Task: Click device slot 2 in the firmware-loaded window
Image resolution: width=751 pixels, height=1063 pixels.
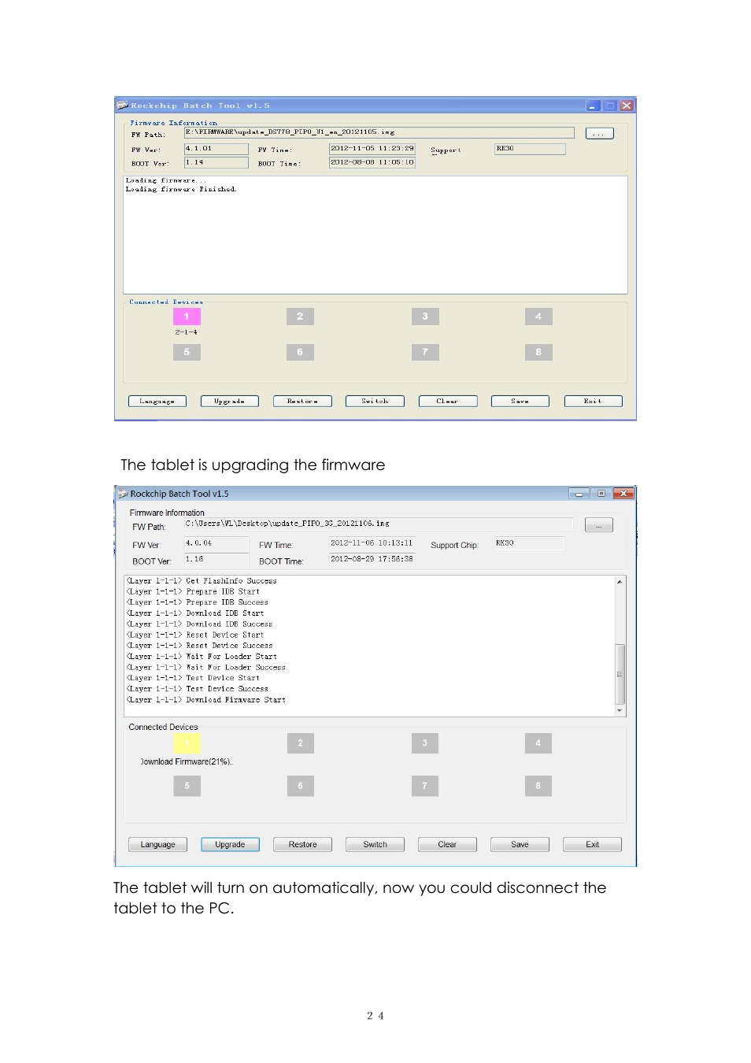Action: pyautogui.click(x=300, y=317)
